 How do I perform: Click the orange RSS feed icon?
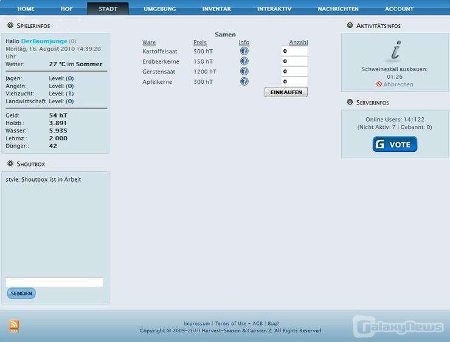point(13,326)
